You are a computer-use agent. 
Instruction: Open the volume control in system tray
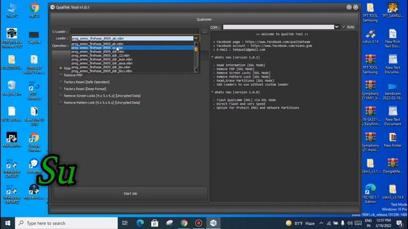350,223
